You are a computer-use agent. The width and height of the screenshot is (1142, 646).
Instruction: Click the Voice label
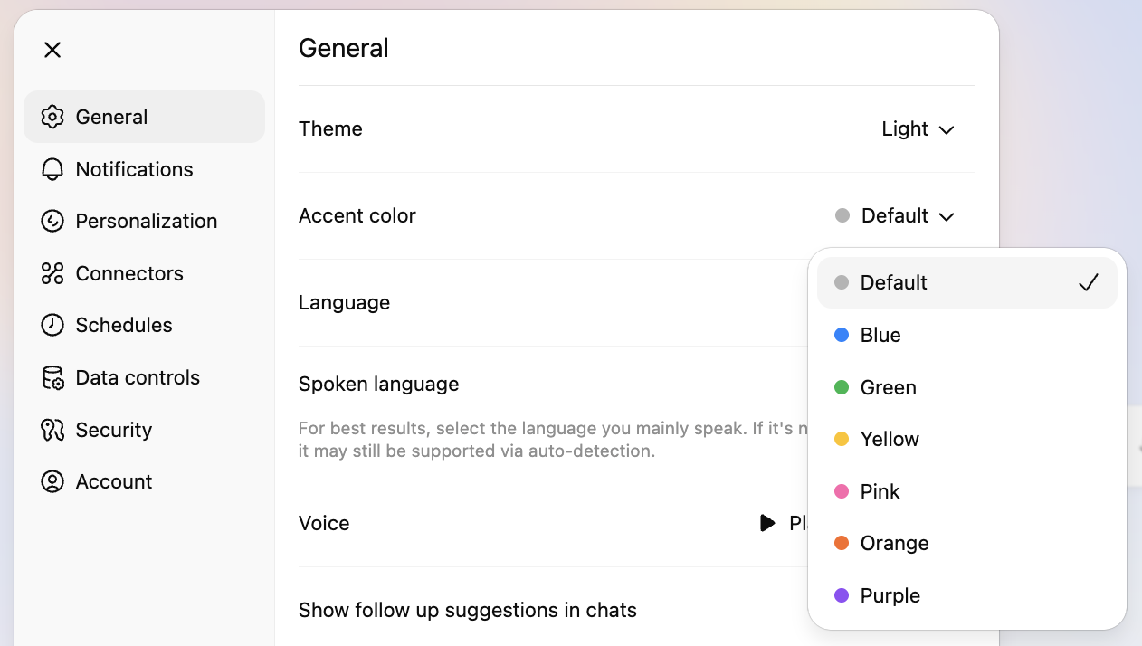324,524
